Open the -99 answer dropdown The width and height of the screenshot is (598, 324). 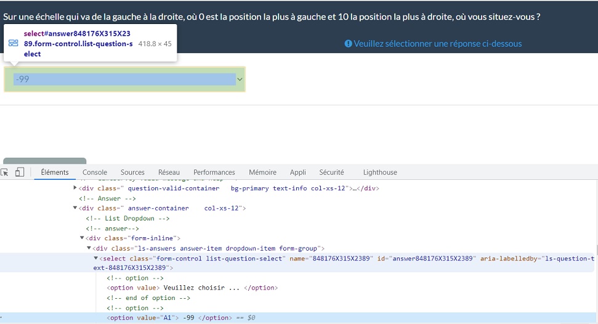124,79
